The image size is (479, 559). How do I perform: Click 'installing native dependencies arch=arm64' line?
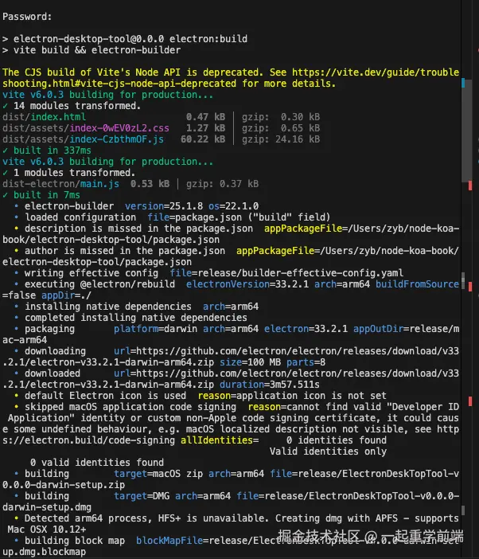coord(142,307)
